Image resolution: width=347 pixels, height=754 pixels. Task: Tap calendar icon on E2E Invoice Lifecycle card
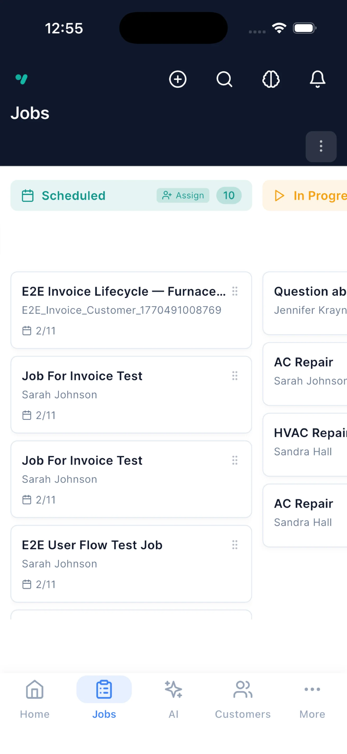[27, 331]
